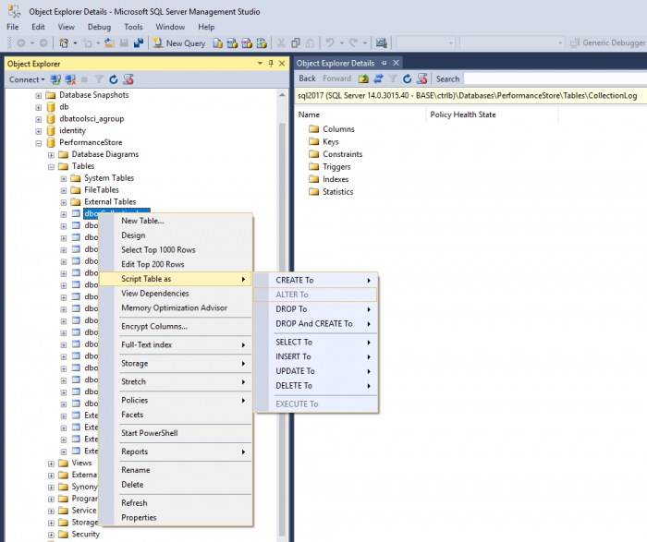Click the Synchronize icon in Details toolbar

coord(377,79)
